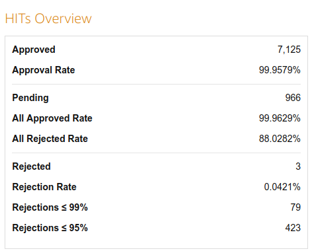
Task: Click the value 79 for Rejections ≤ 99%
Action: point(295,207)
